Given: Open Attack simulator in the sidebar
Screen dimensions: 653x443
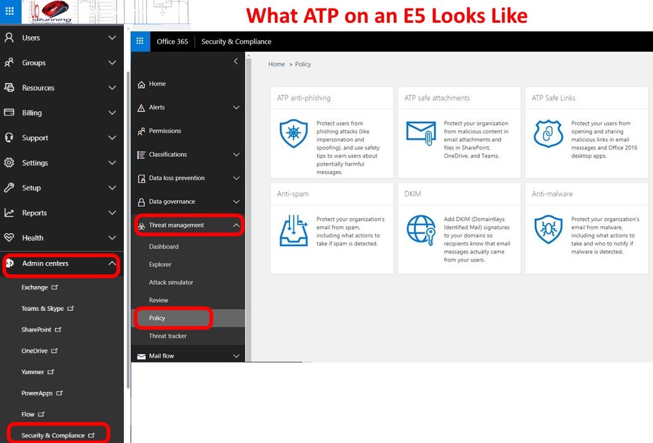Looking at the screenshot, I should [x=171, y=282].
